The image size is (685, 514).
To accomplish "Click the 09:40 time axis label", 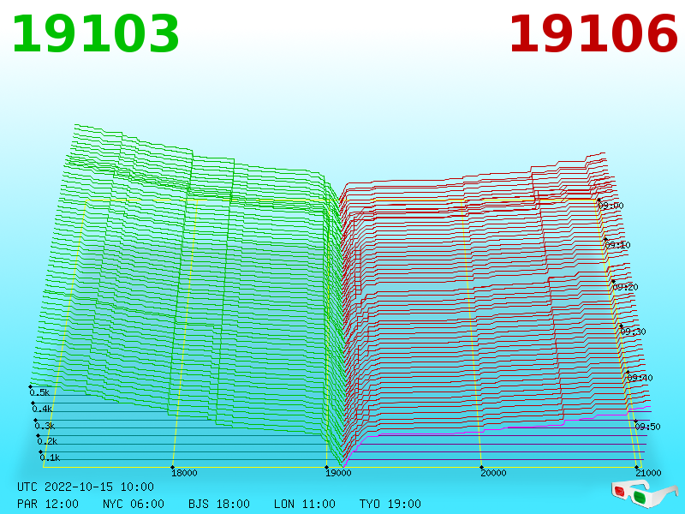I will pyautogui.click(x=640, y=378).
